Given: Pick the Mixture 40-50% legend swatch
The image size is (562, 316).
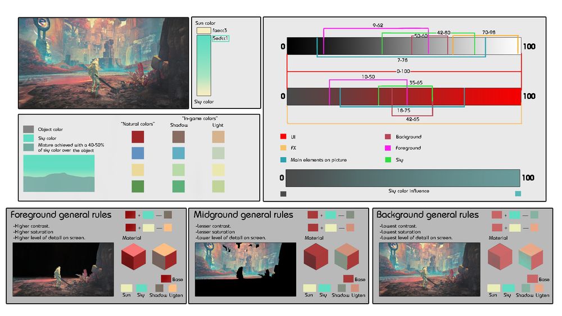Looking at the screenshot, I should click(28, 147).
